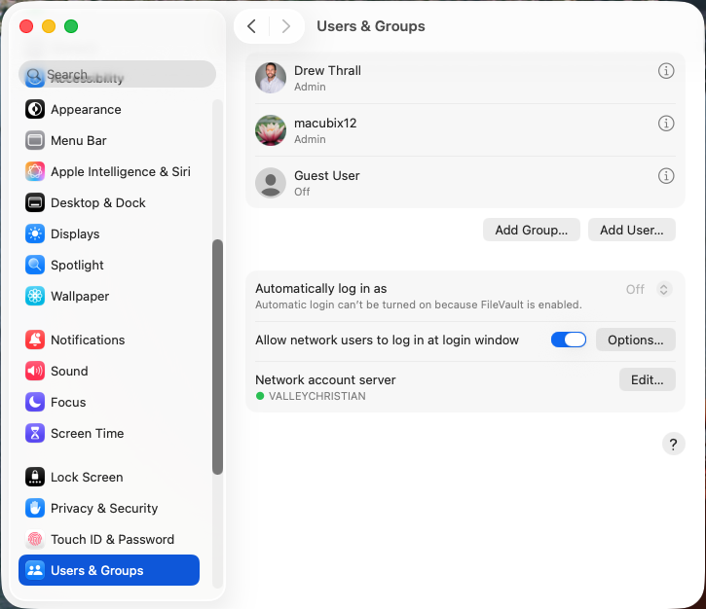Open Screen Time hourglass icon
The height and width of the screenshot is (609, 706).
point(35,433)
